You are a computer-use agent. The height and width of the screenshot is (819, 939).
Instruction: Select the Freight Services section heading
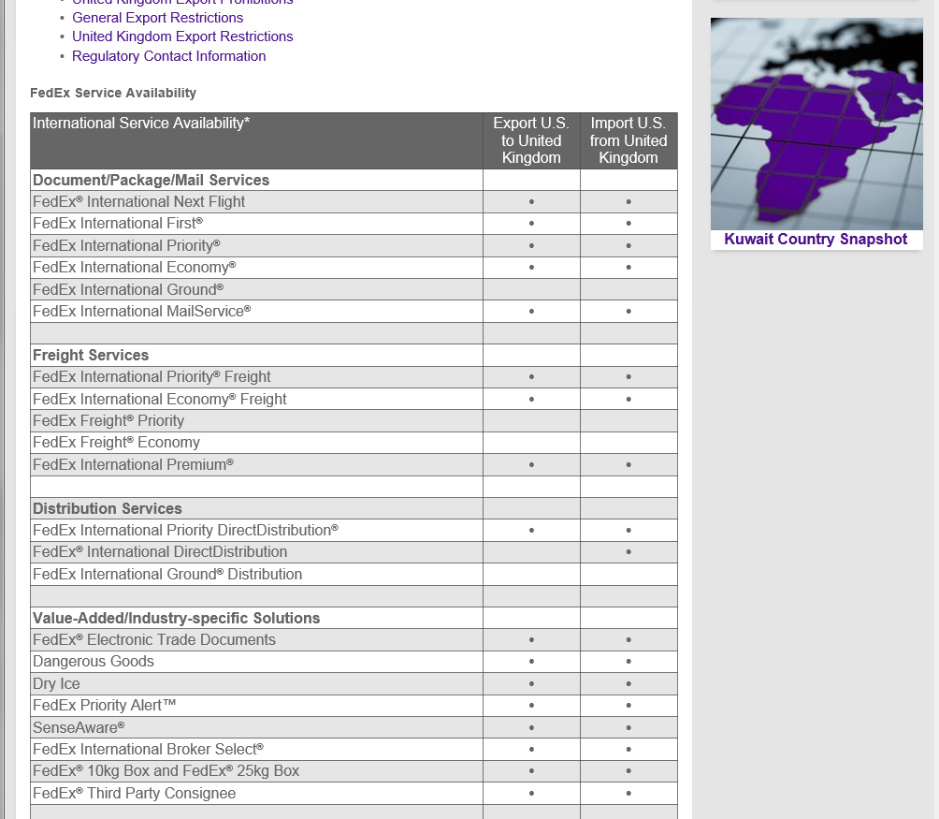(91, 356)
